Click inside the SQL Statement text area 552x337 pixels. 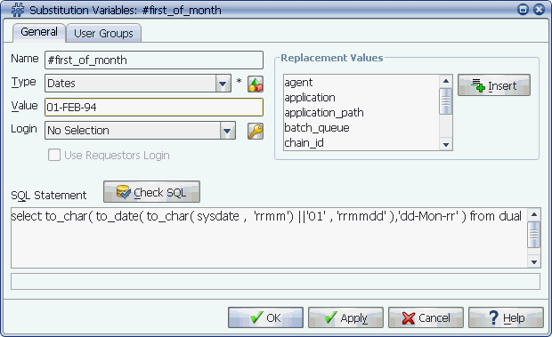point(269,238)
